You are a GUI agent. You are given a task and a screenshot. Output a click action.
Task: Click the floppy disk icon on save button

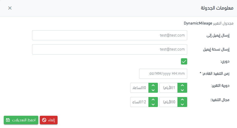(8, 120)
